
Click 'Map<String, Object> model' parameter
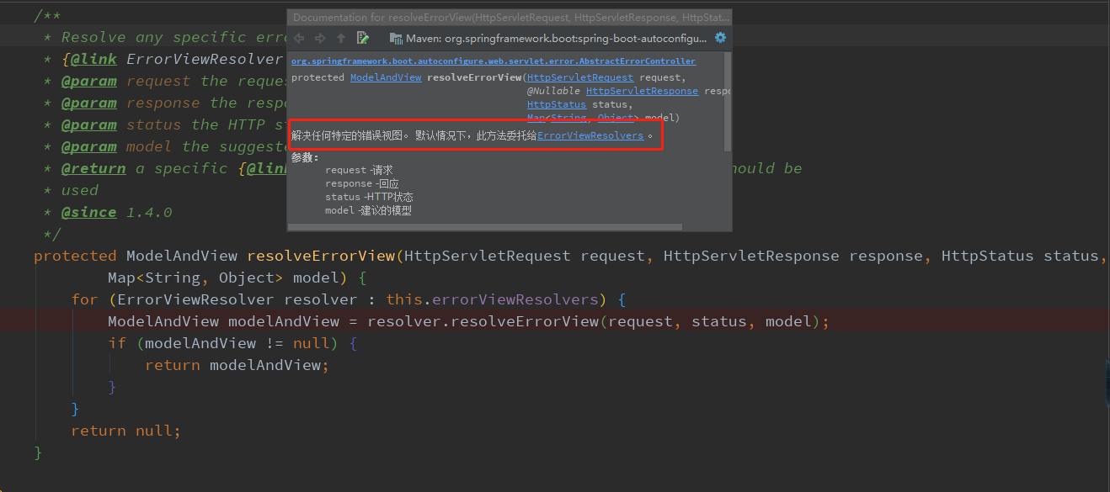tap(225, 278)
